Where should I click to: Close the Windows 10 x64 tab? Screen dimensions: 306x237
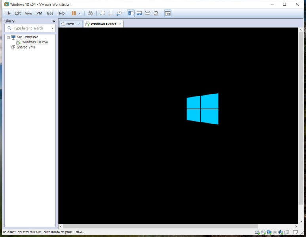click(x=120, y=24)
